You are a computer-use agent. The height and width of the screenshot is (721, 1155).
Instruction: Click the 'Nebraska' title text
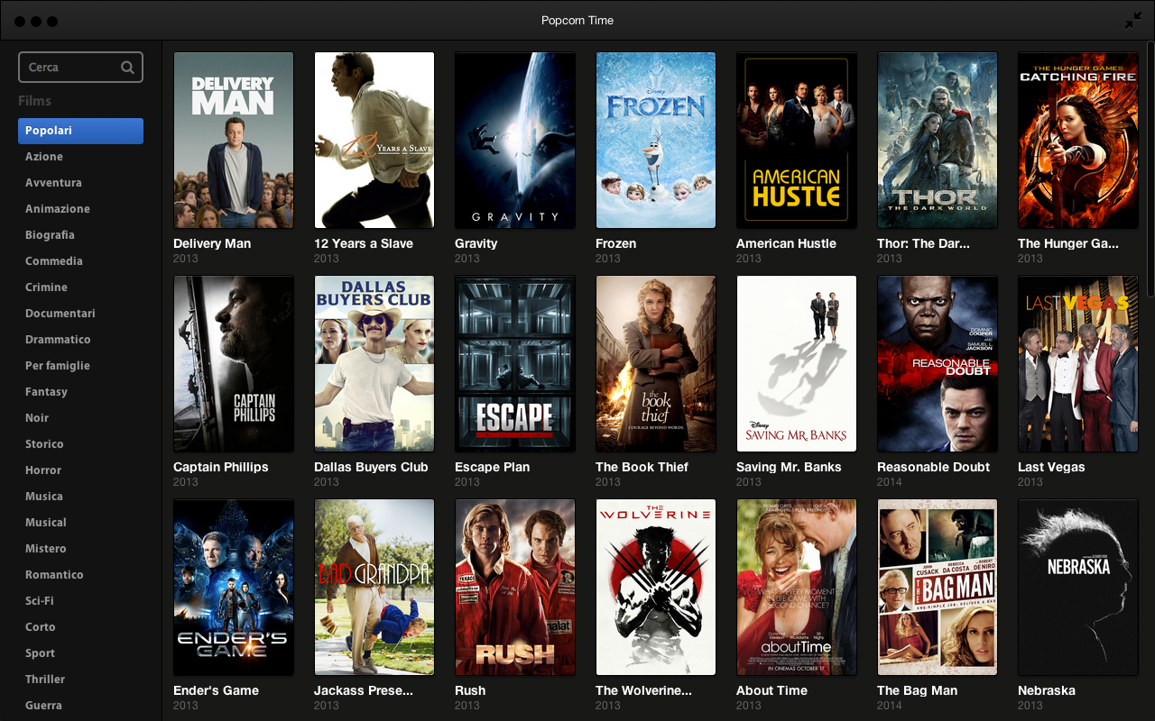coord(1047,690)
